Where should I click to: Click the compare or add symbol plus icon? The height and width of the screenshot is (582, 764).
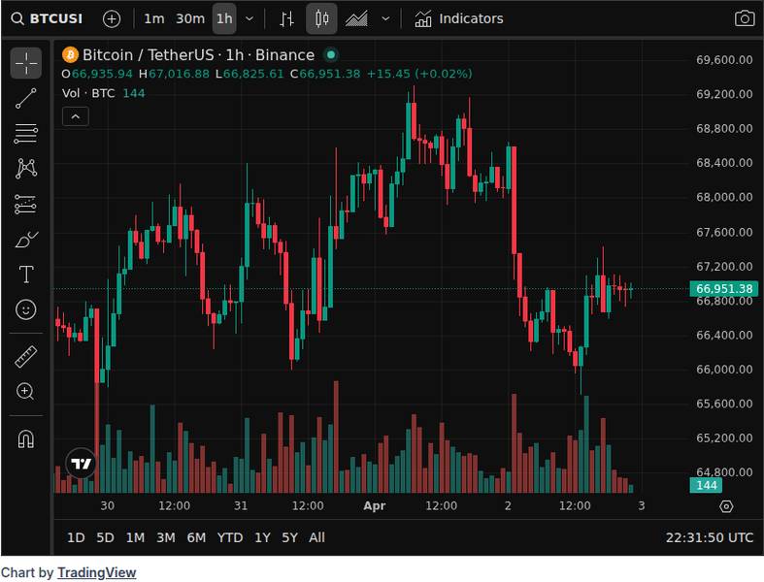coord(112,19)
